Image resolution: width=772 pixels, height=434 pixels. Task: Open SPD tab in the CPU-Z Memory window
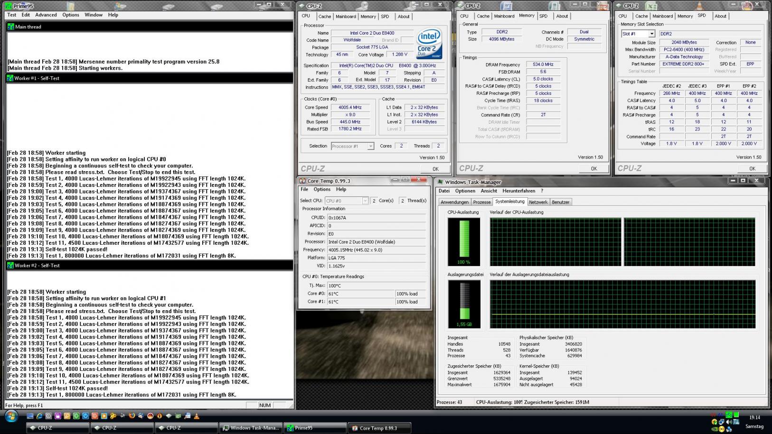[x=544, y=16]
